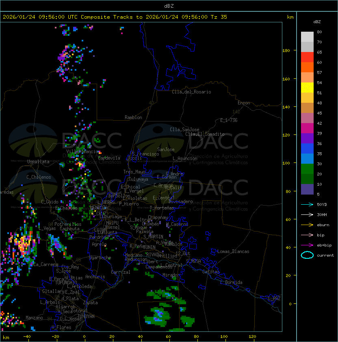Click the '50YD' legend label
This screenshot has height=342, width=338.
tap(322, 205)
